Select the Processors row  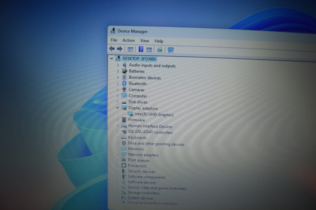(x=137, y=166)
